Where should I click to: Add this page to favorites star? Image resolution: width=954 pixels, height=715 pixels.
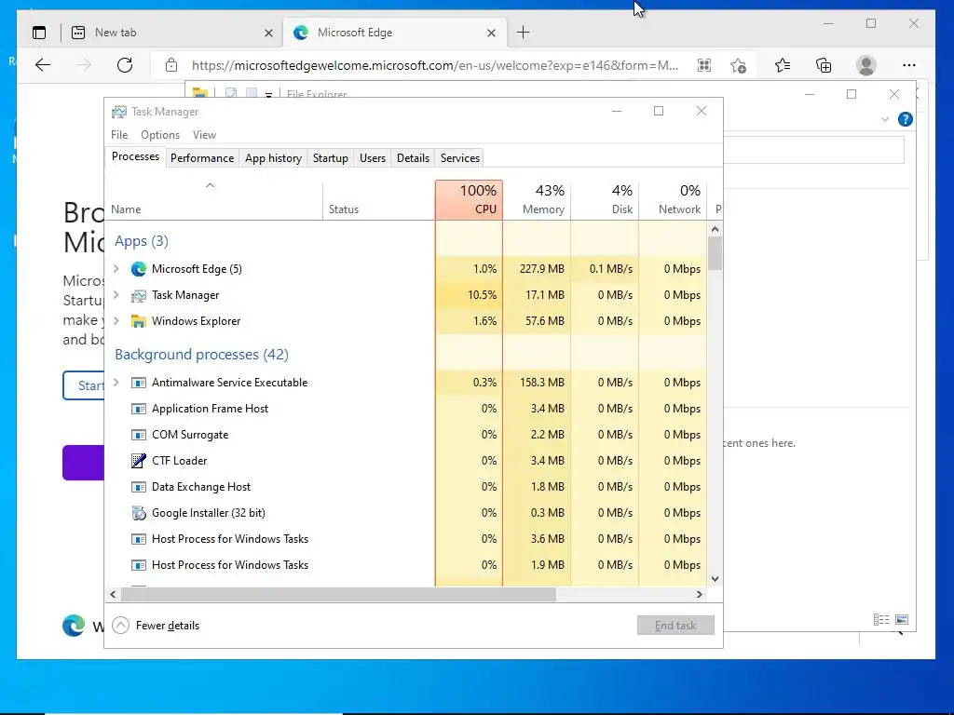pos(739,65)
